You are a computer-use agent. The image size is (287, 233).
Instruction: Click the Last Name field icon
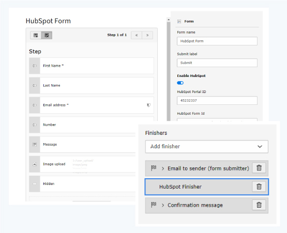point(35,85)
